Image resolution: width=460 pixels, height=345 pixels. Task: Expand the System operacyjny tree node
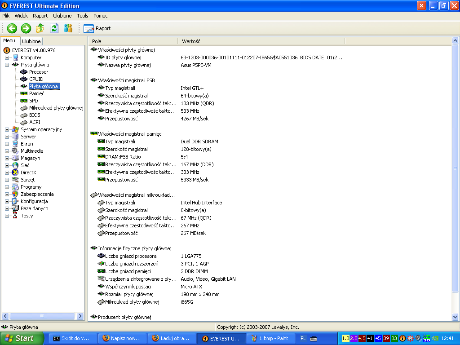click(7, 130)
